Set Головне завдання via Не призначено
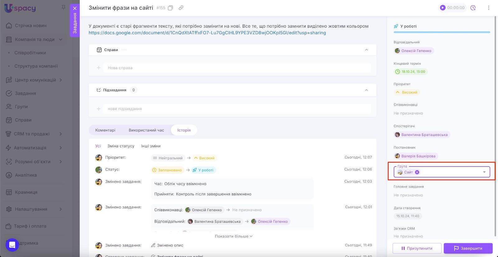Screen dimensions: 498x257 pyautogui.click(x=408, y=195)
